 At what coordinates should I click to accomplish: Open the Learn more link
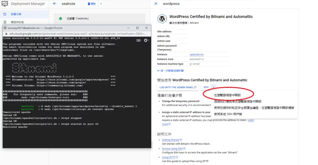[x=251, y=120]
